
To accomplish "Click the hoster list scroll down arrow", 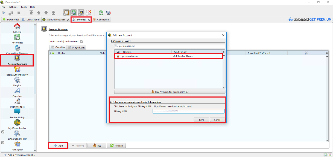I will pyautogui.click(x=224, y=87).
